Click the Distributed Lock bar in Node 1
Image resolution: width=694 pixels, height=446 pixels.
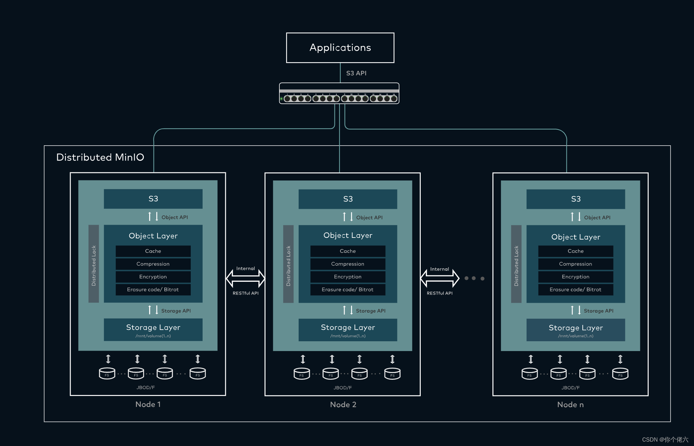point(94,264)
